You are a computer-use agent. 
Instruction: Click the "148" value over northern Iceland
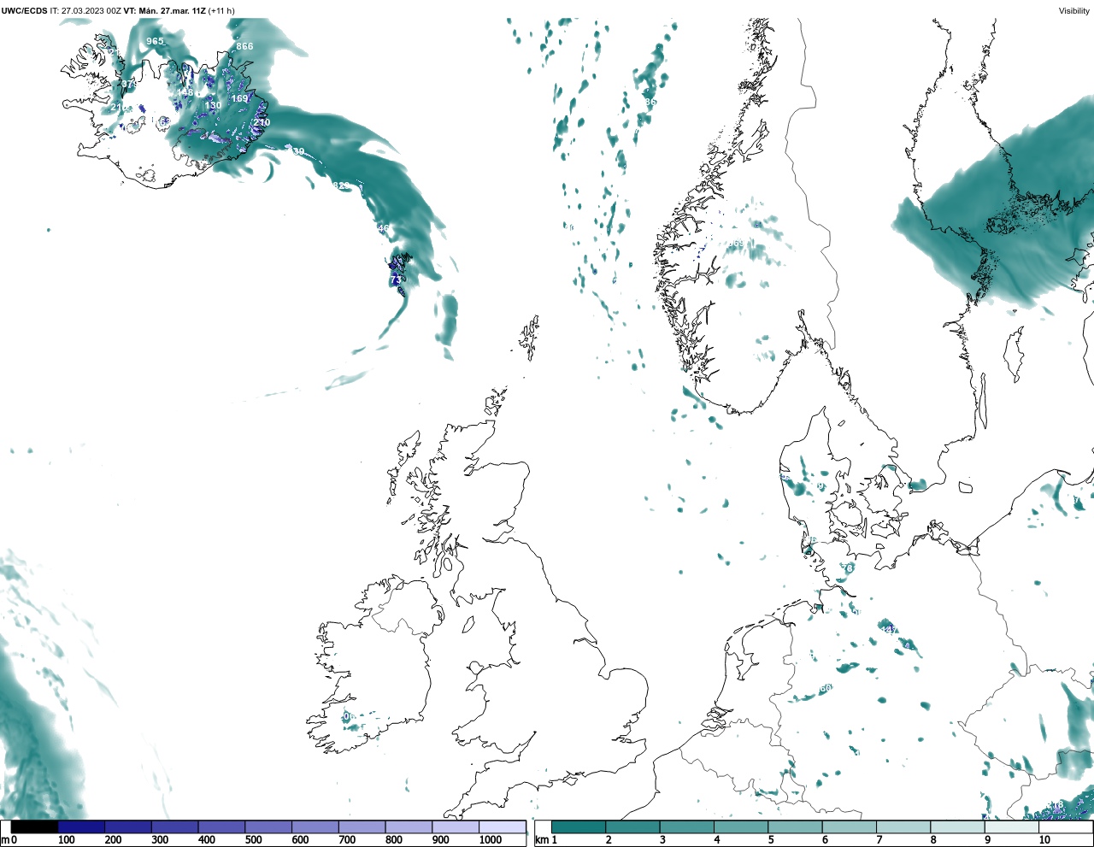pos(185,91)
